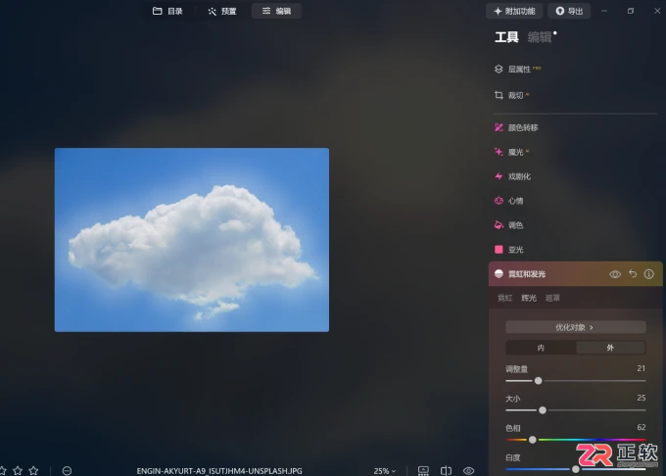Switch to the 工具 tools panel heading
The image size is (666, 476).
click(x=506, y=37)
